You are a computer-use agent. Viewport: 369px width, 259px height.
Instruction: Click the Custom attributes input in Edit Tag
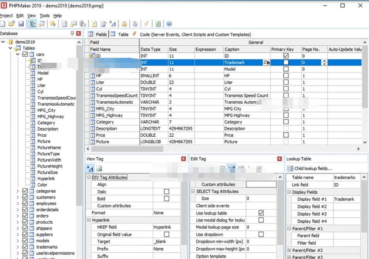click(x=261, y=184)
